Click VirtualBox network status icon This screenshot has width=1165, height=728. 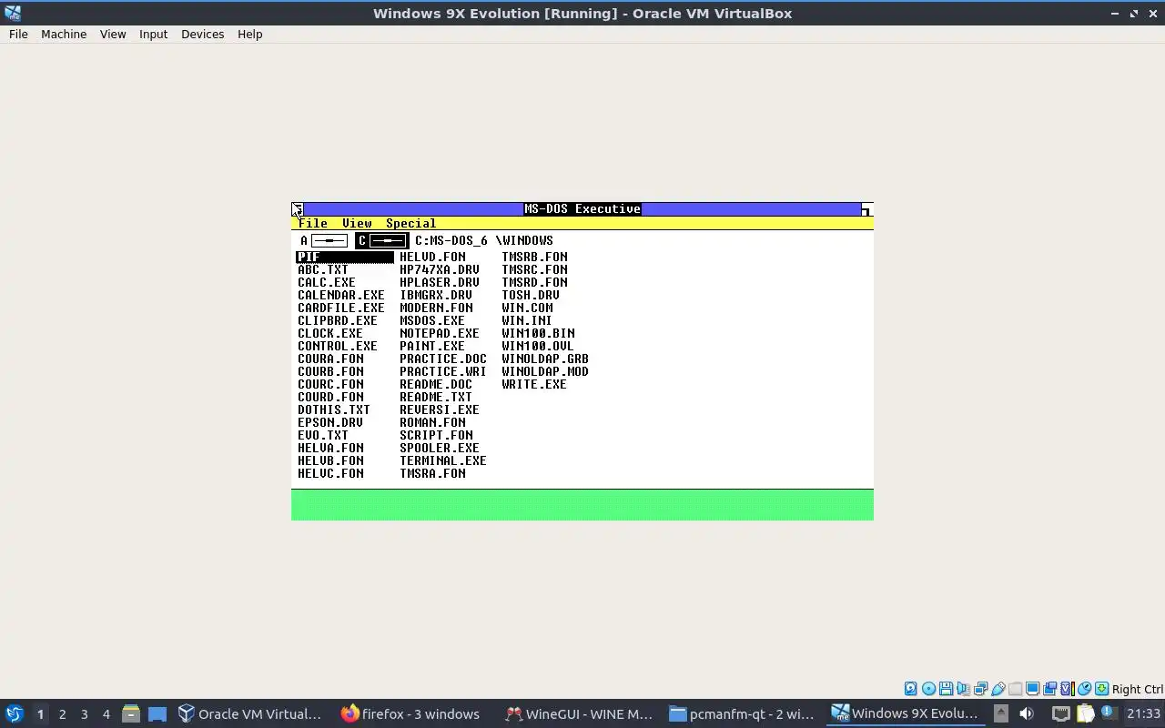(x=980, y=689)
